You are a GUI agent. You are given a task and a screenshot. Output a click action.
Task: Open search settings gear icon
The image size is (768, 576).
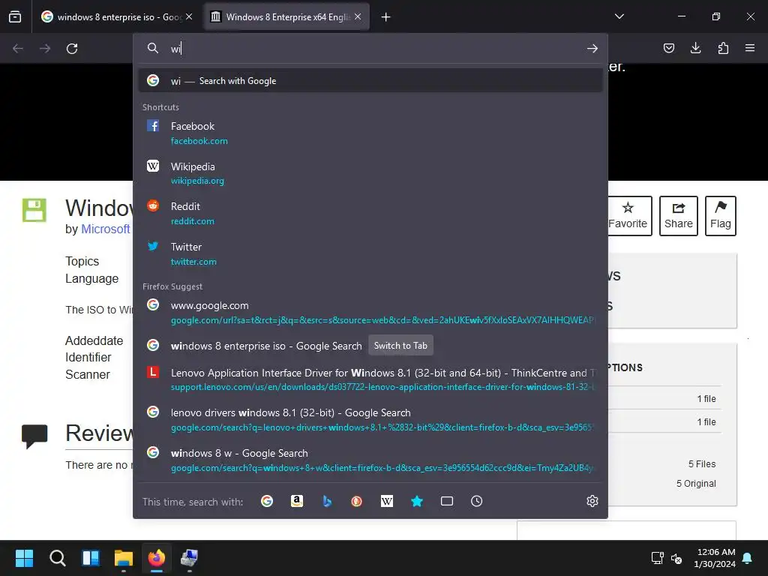coord(592,501)
